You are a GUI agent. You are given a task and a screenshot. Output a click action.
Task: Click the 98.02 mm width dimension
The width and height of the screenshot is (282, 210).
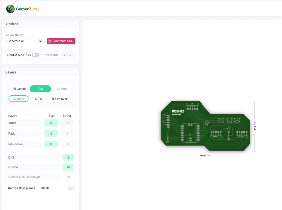tap(205, 155)
